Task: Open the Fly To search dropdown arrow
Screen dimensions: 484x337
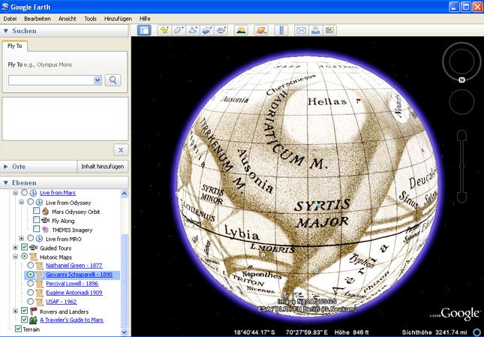Action: (x=98, y=80)
